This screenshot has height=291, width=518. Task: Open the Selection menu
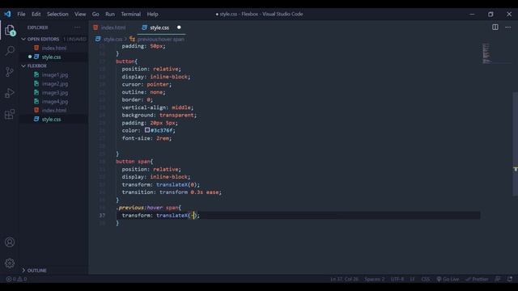point(57,15)
